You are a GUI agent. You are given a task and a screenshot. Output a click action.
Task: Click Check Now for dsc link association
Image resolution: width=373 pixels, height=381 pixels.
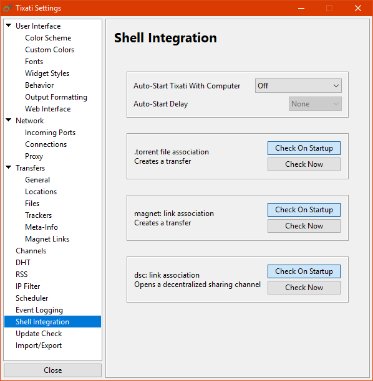pos(304,288)
